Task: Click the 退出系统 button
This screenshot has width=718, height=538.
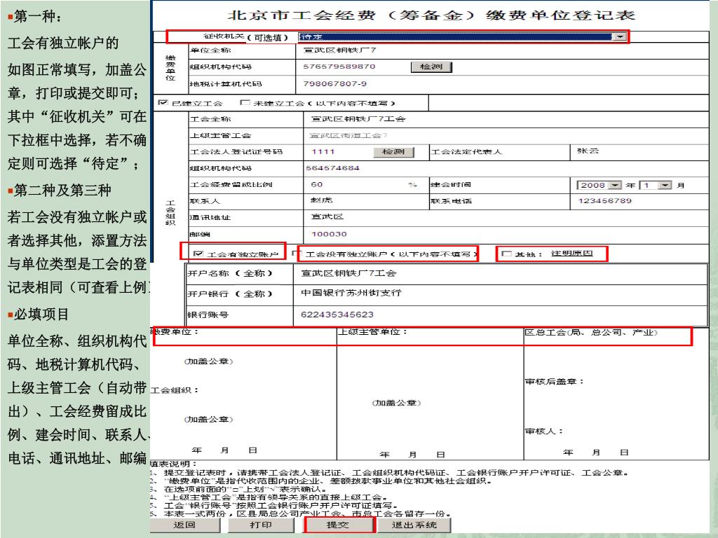Action: tap(414, 525)
